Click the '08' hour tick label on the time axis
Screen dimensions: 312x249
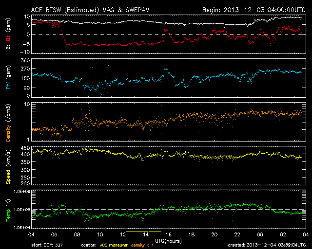[x=77, y=234]
